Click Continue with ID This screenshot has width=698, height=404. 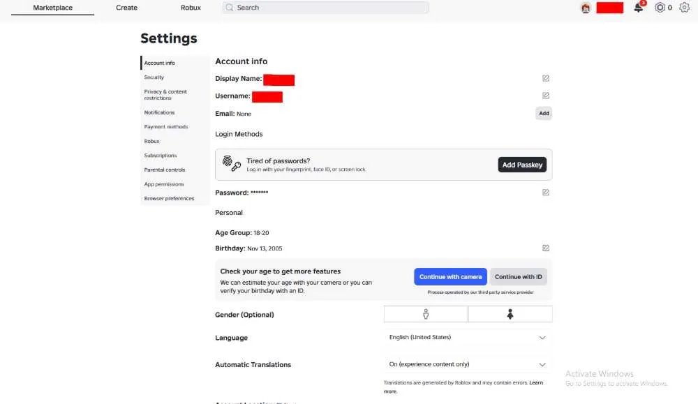tap(518, 277)
